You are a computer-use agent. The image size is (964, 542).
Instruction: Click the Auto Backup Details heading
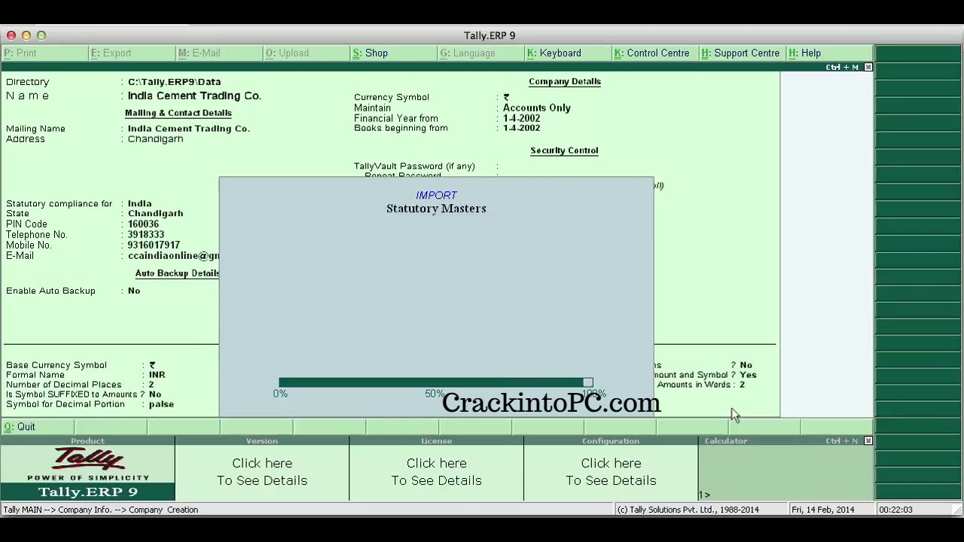pyautogui.click(x=177, y=273)
